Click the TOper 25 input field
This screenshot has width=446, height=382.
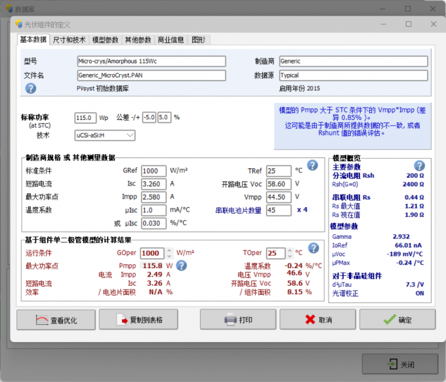pyautogui.click(x=275, y=253)
